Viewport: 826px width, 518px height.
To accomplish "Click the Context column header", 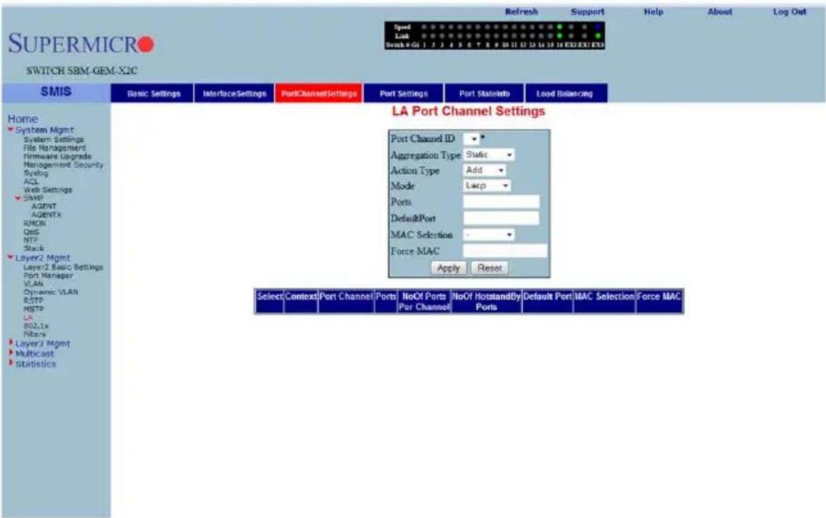I will click(300, 302).
